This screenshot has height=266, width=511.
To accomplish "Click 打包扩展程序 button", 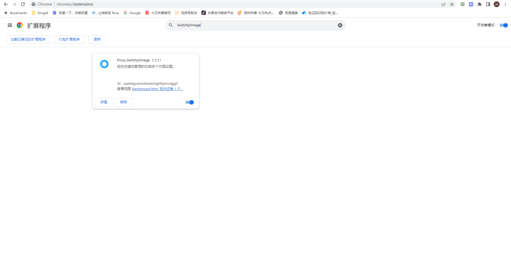I will click(69, 40).
